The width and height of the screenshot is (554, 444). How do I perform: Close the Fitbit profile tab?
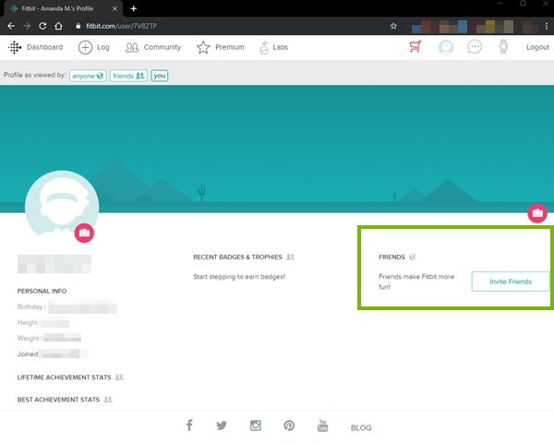(x=114, y=8)
